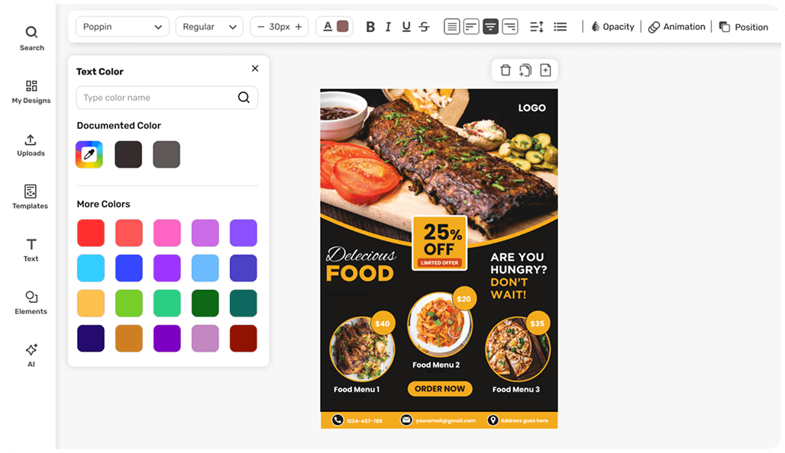Open the Position options
Screen dimensions: 785x453
(743, 26)
